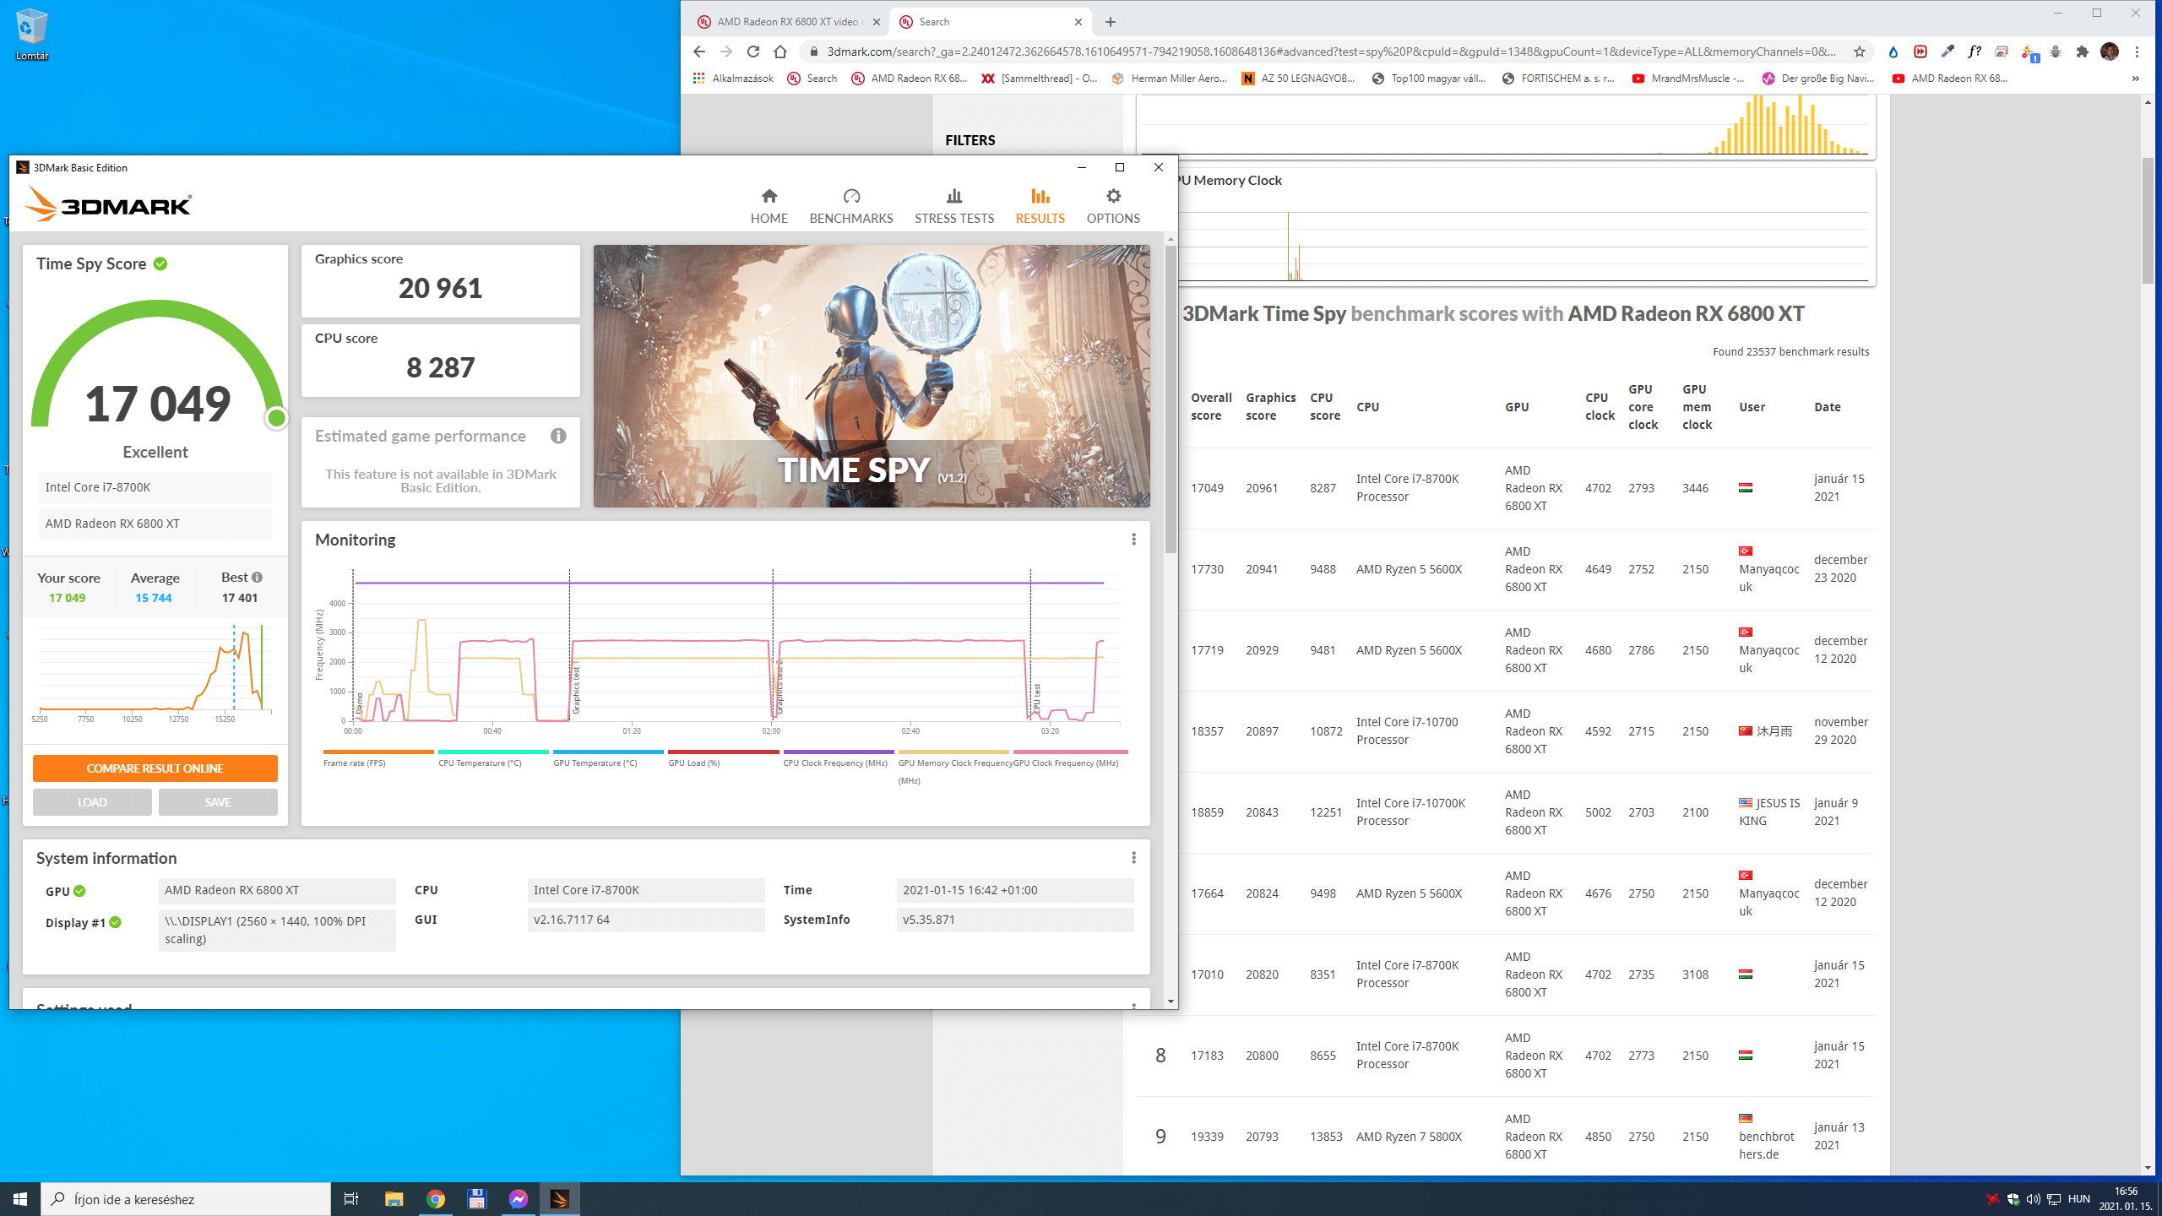This screenshot has width=2162, height=1216.
Task: Open the Herman Miller Aero bookmark
Action: click(1169, 79)
